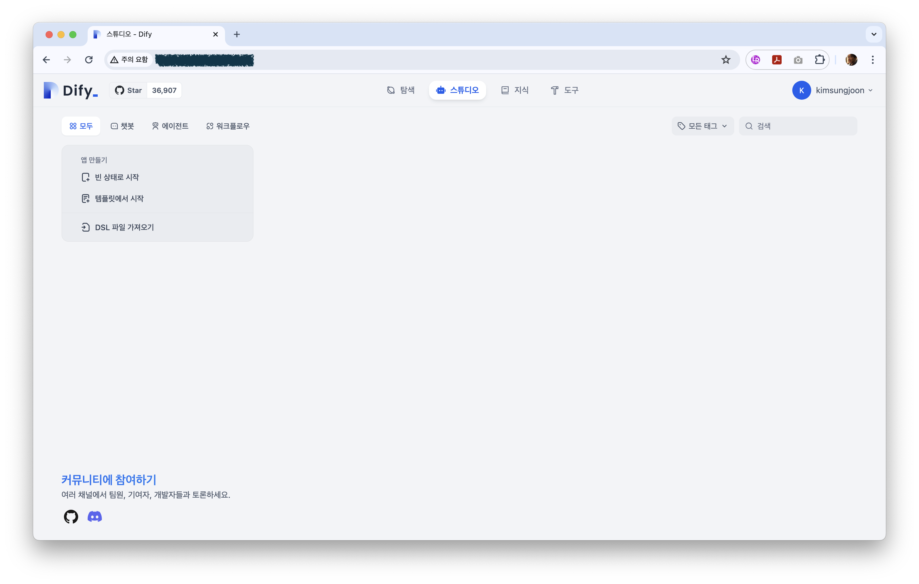This screenshot has height=584, width=919.
Task: Click the red PDF extension icon
Action: click(x=777, y=60)
